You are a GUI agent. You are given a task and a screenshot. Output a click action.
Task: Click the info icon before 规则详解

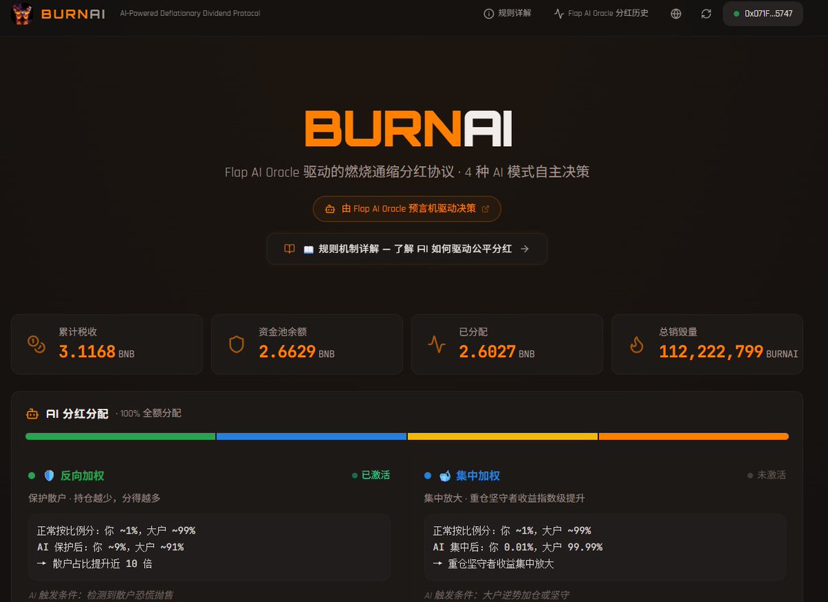pyautogui.click(x=489, y=14)
